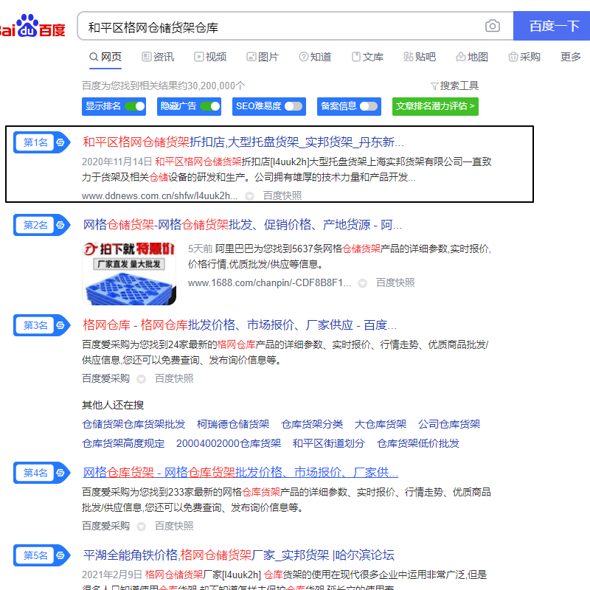Open 百度快照 for third result

(174, 378)
